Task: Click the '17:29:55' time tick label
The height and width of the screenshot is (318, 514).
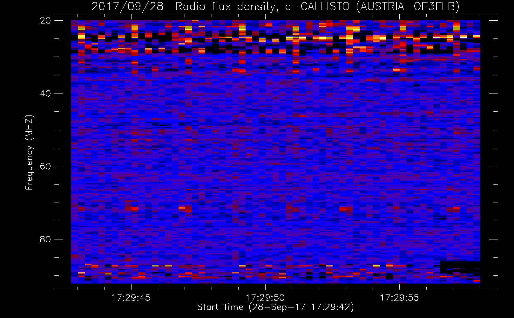Action: tap(399, 298)
